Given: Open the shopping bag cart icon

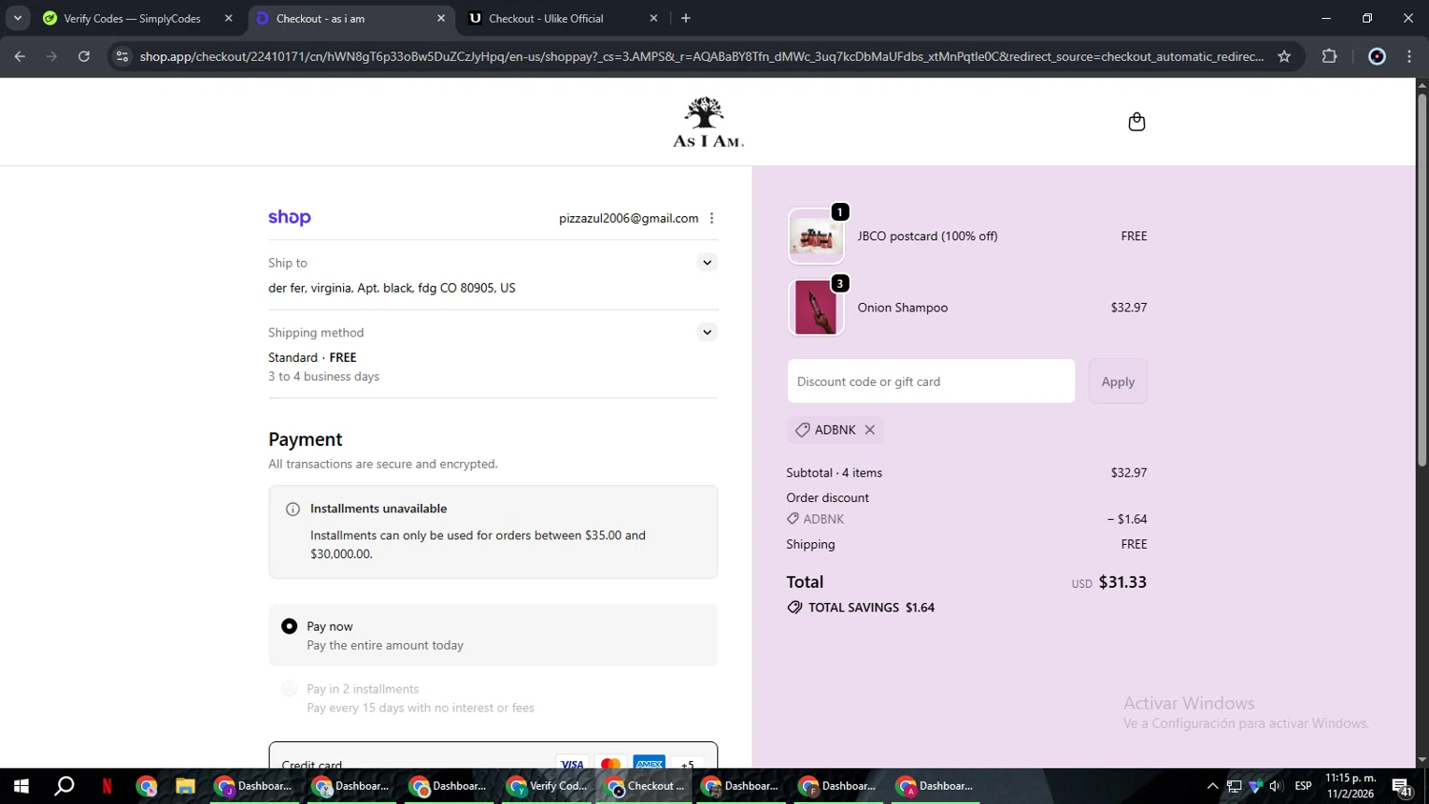Looking at the screenshot, I should [1137, 122].
